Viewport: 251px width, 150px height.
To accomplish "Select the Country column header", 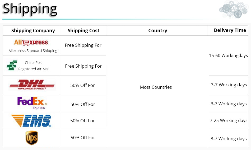I will (158, 31).
